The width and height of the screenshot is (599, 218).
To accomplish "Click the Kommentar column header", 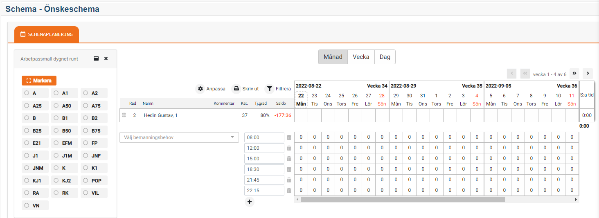I will 224,103.
